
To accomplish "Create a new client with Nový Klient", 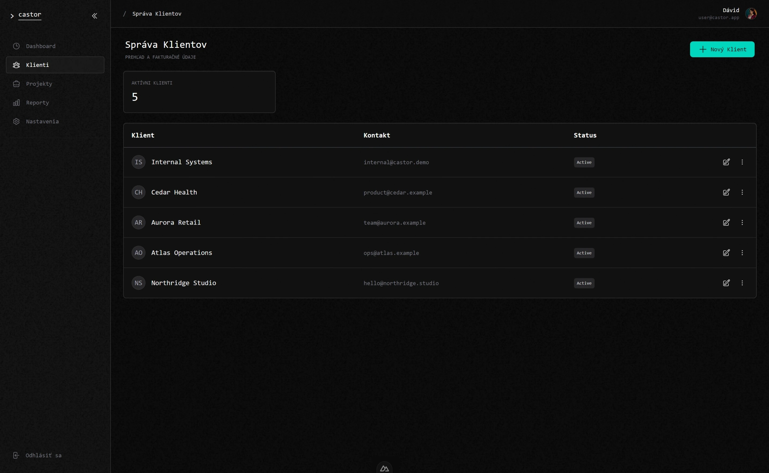I will (722, 49).
